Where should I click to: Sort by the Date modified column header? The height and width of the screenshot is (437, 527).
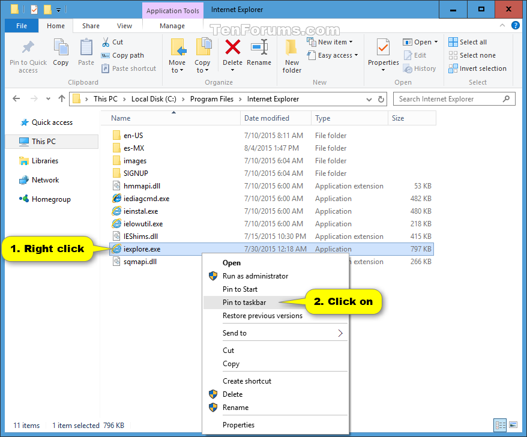coord(276,118)
